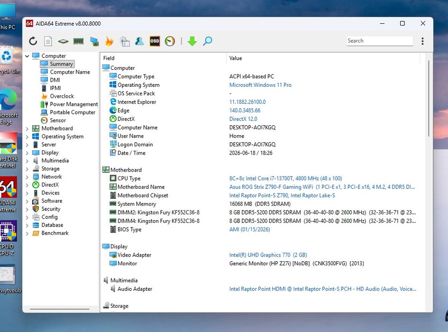Click the motherboard chip toolbar icon
This screenshot has width=448, height=332.
click(x=63, y=41)
